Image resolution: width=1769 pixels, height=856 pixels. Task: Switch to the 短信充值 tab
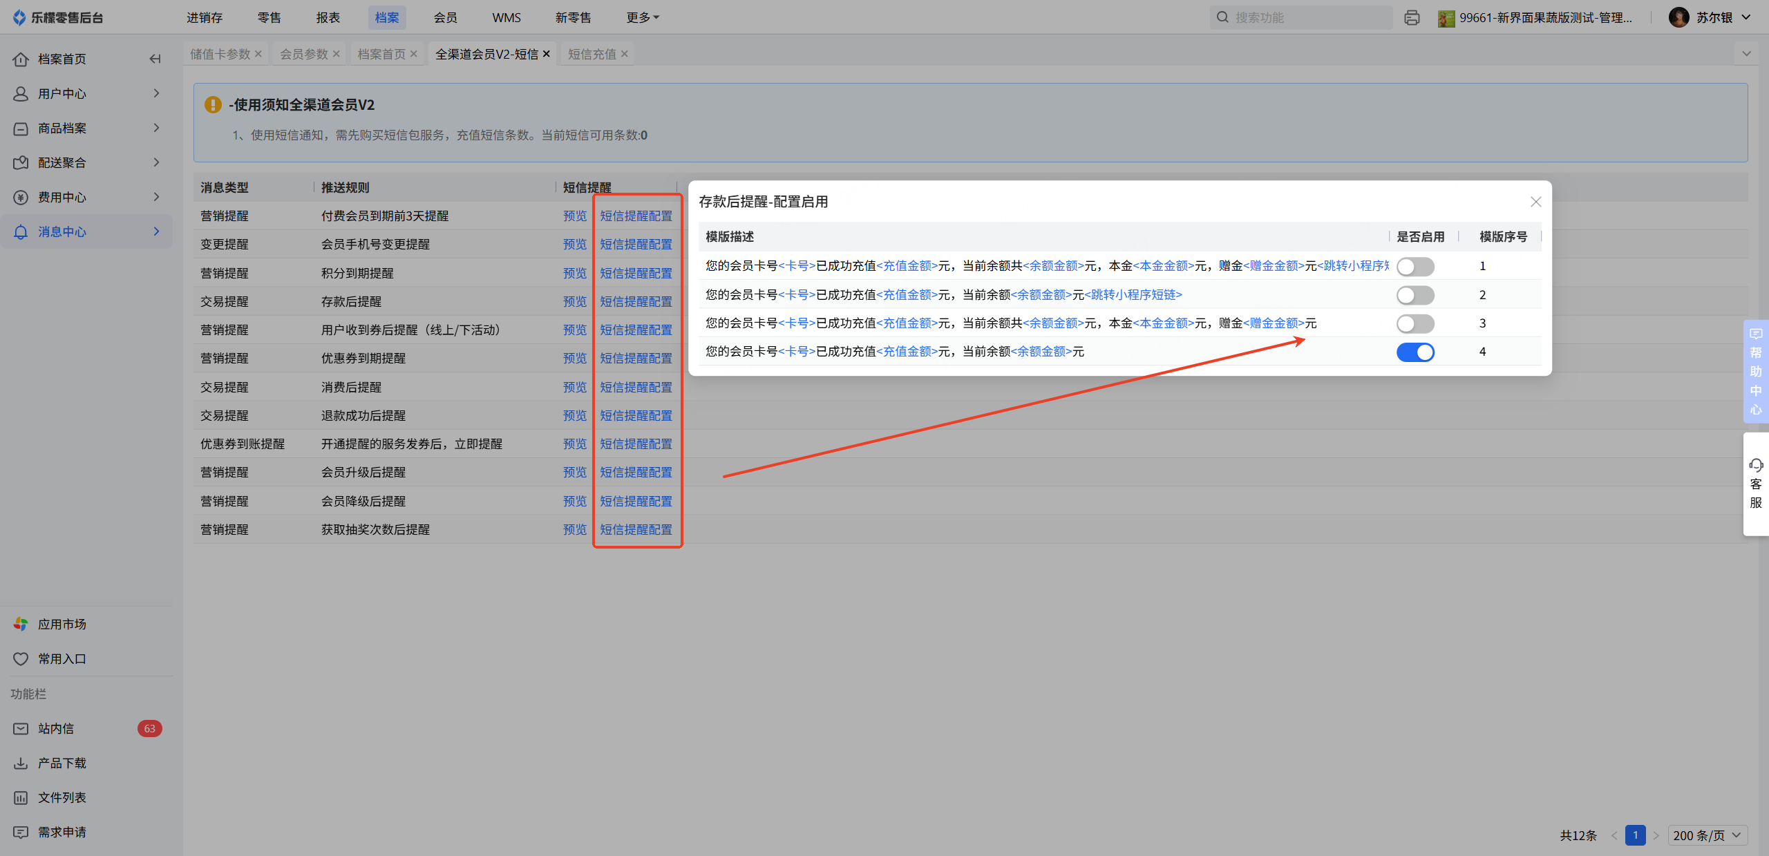(x=592, y=54)
